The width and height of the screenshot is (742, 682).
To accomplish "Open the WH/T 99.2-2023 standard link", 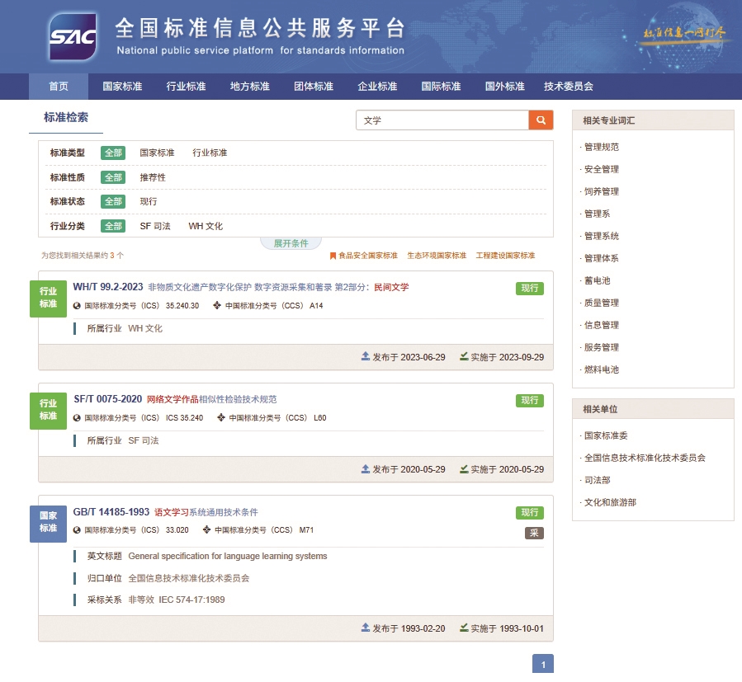I will [x=107, y=287].
